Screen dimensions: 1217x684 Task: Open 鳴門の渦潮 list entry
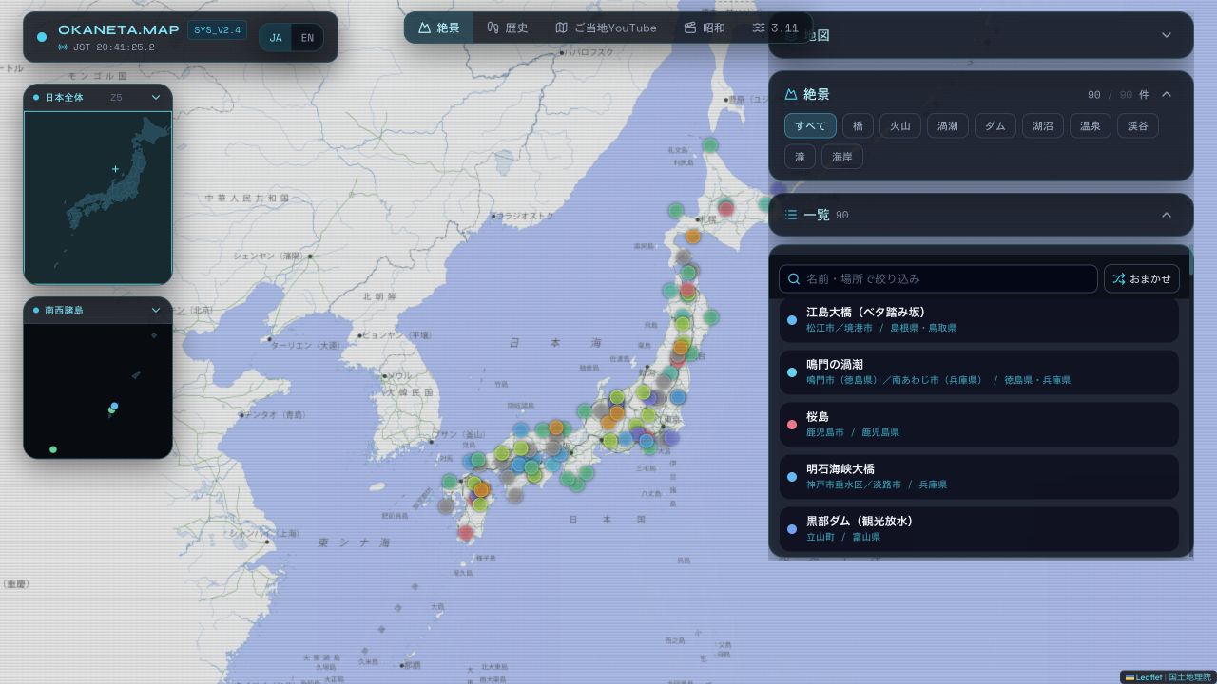click(979, 371)
